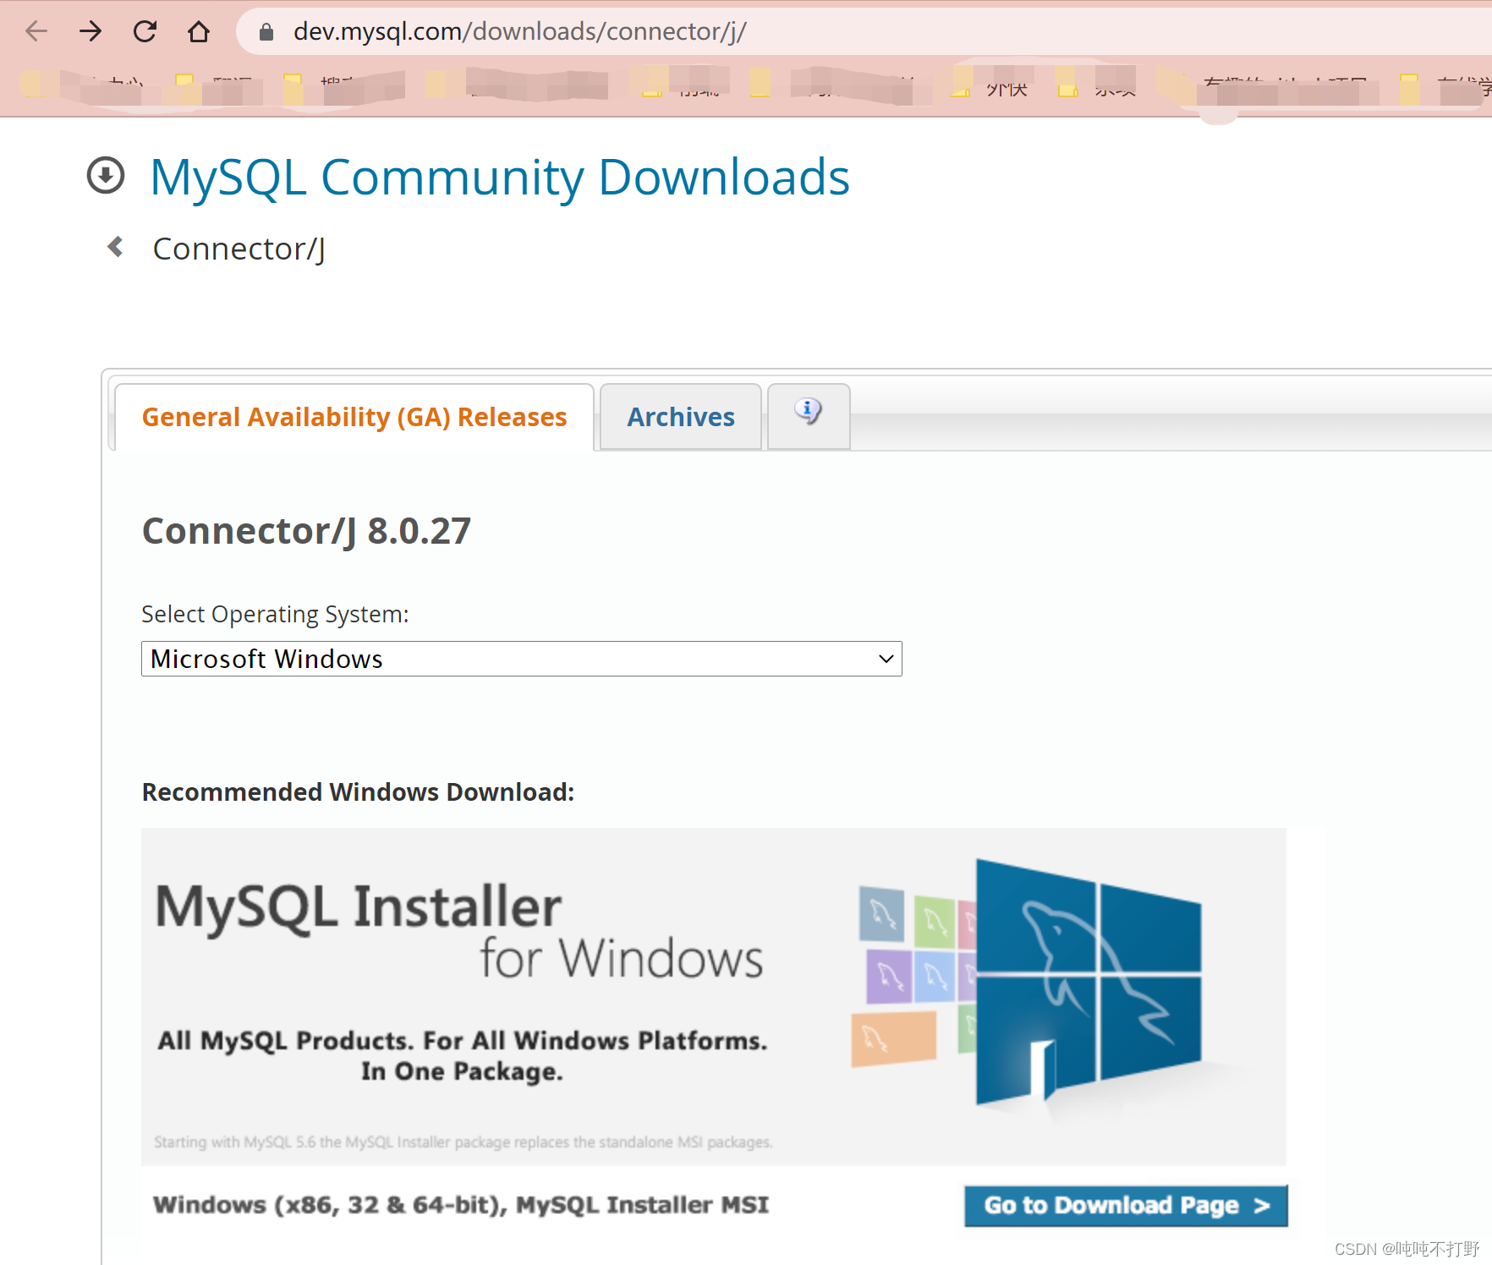This screenshot has width=1492, height=1265.
Task: Click the back chevron next to Connector/J
Action: pyautogui.click(x=116, y=247)
